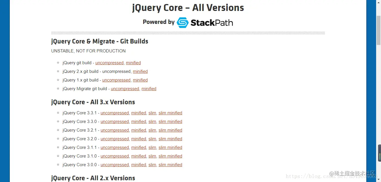Open jQuery Core 3.1.0 minified link
This screenshot has width=381, height=182.
pos(139,156)
